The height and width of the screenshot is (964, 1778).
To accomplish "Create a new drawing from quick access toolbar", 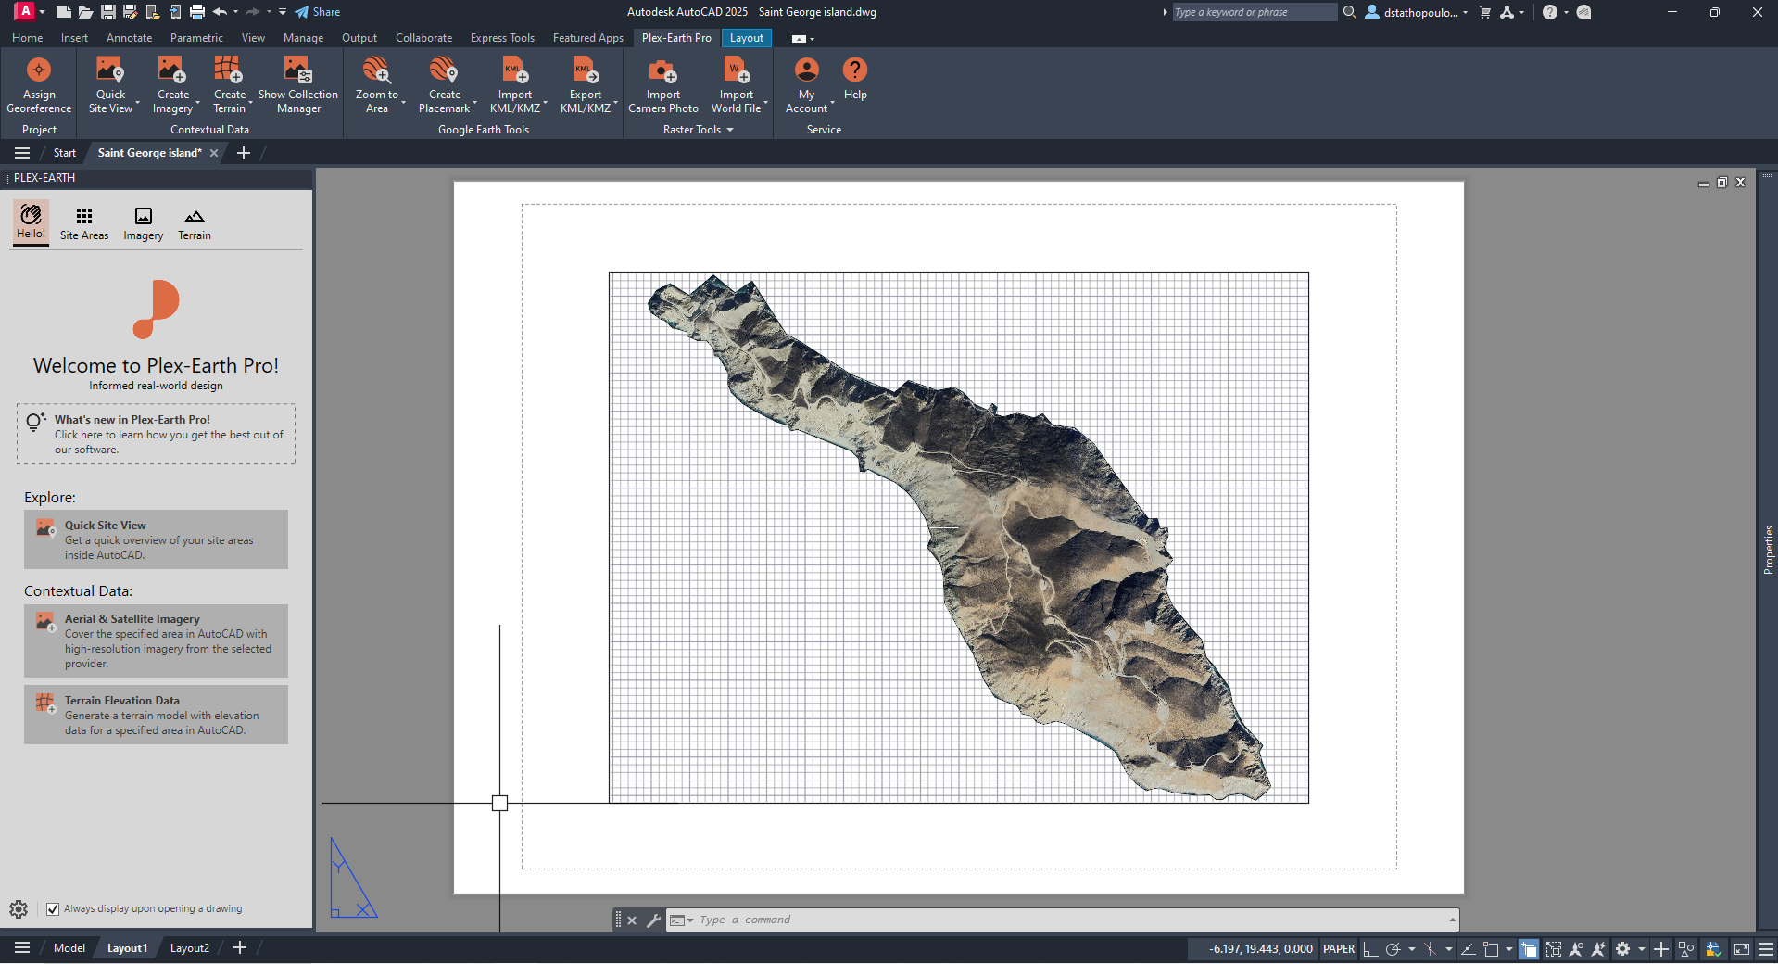I will 63,12.
